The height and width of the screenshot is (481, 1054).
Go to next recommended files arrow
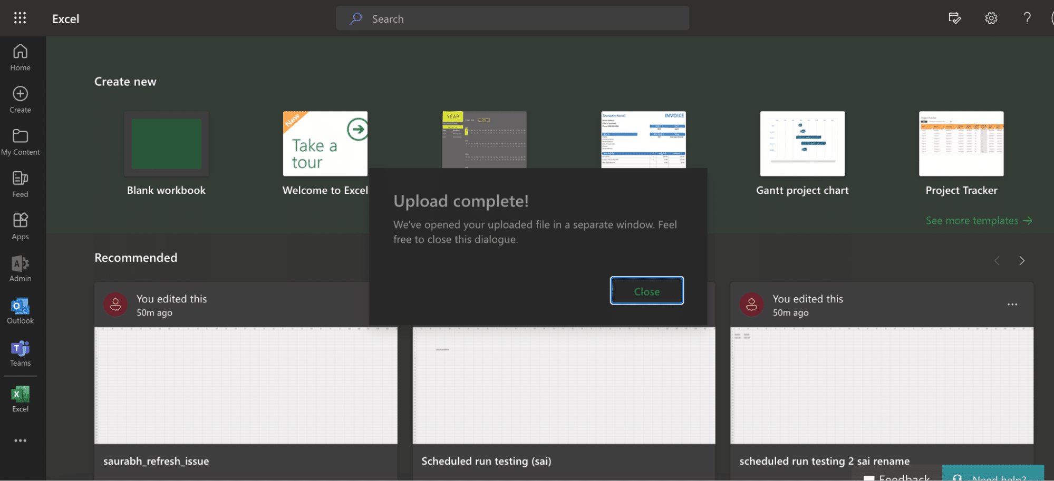(1022, 261)
